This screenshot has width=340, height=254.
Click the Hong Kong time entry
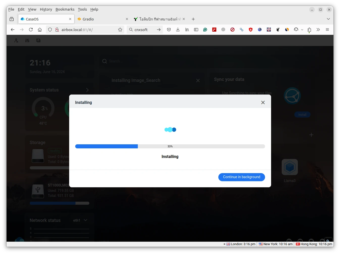pyautogui.click(x=314, y=244)
